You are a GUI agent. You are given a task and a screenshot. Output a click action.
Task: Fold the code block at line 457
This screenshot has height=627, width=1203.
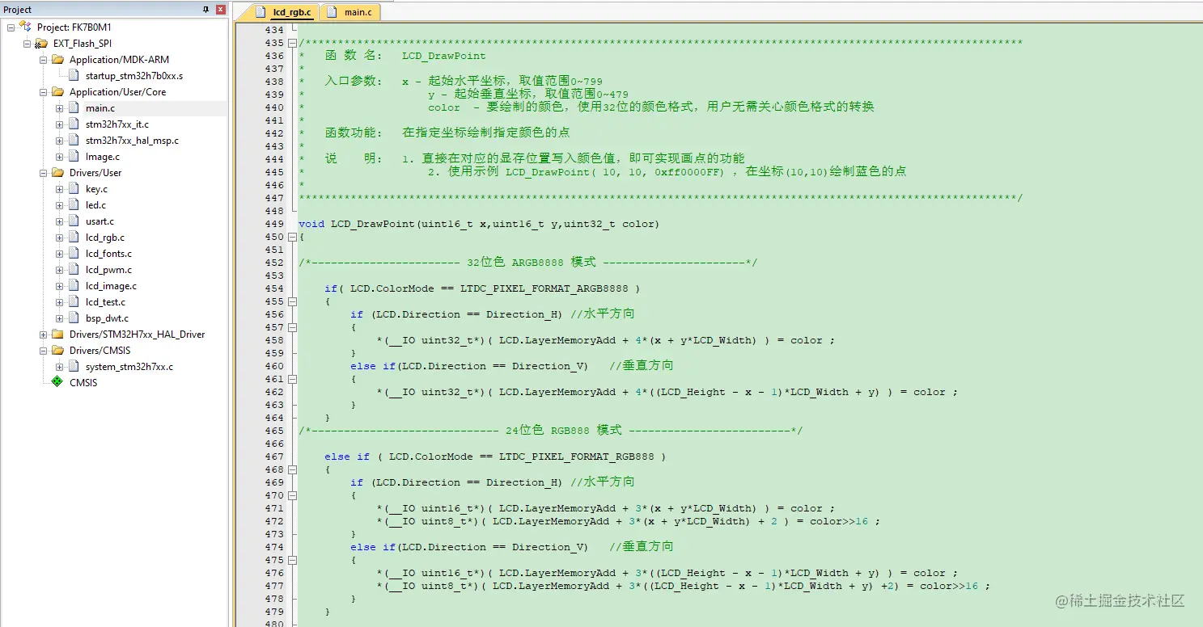pyautogui.click(x=292, y=327)
